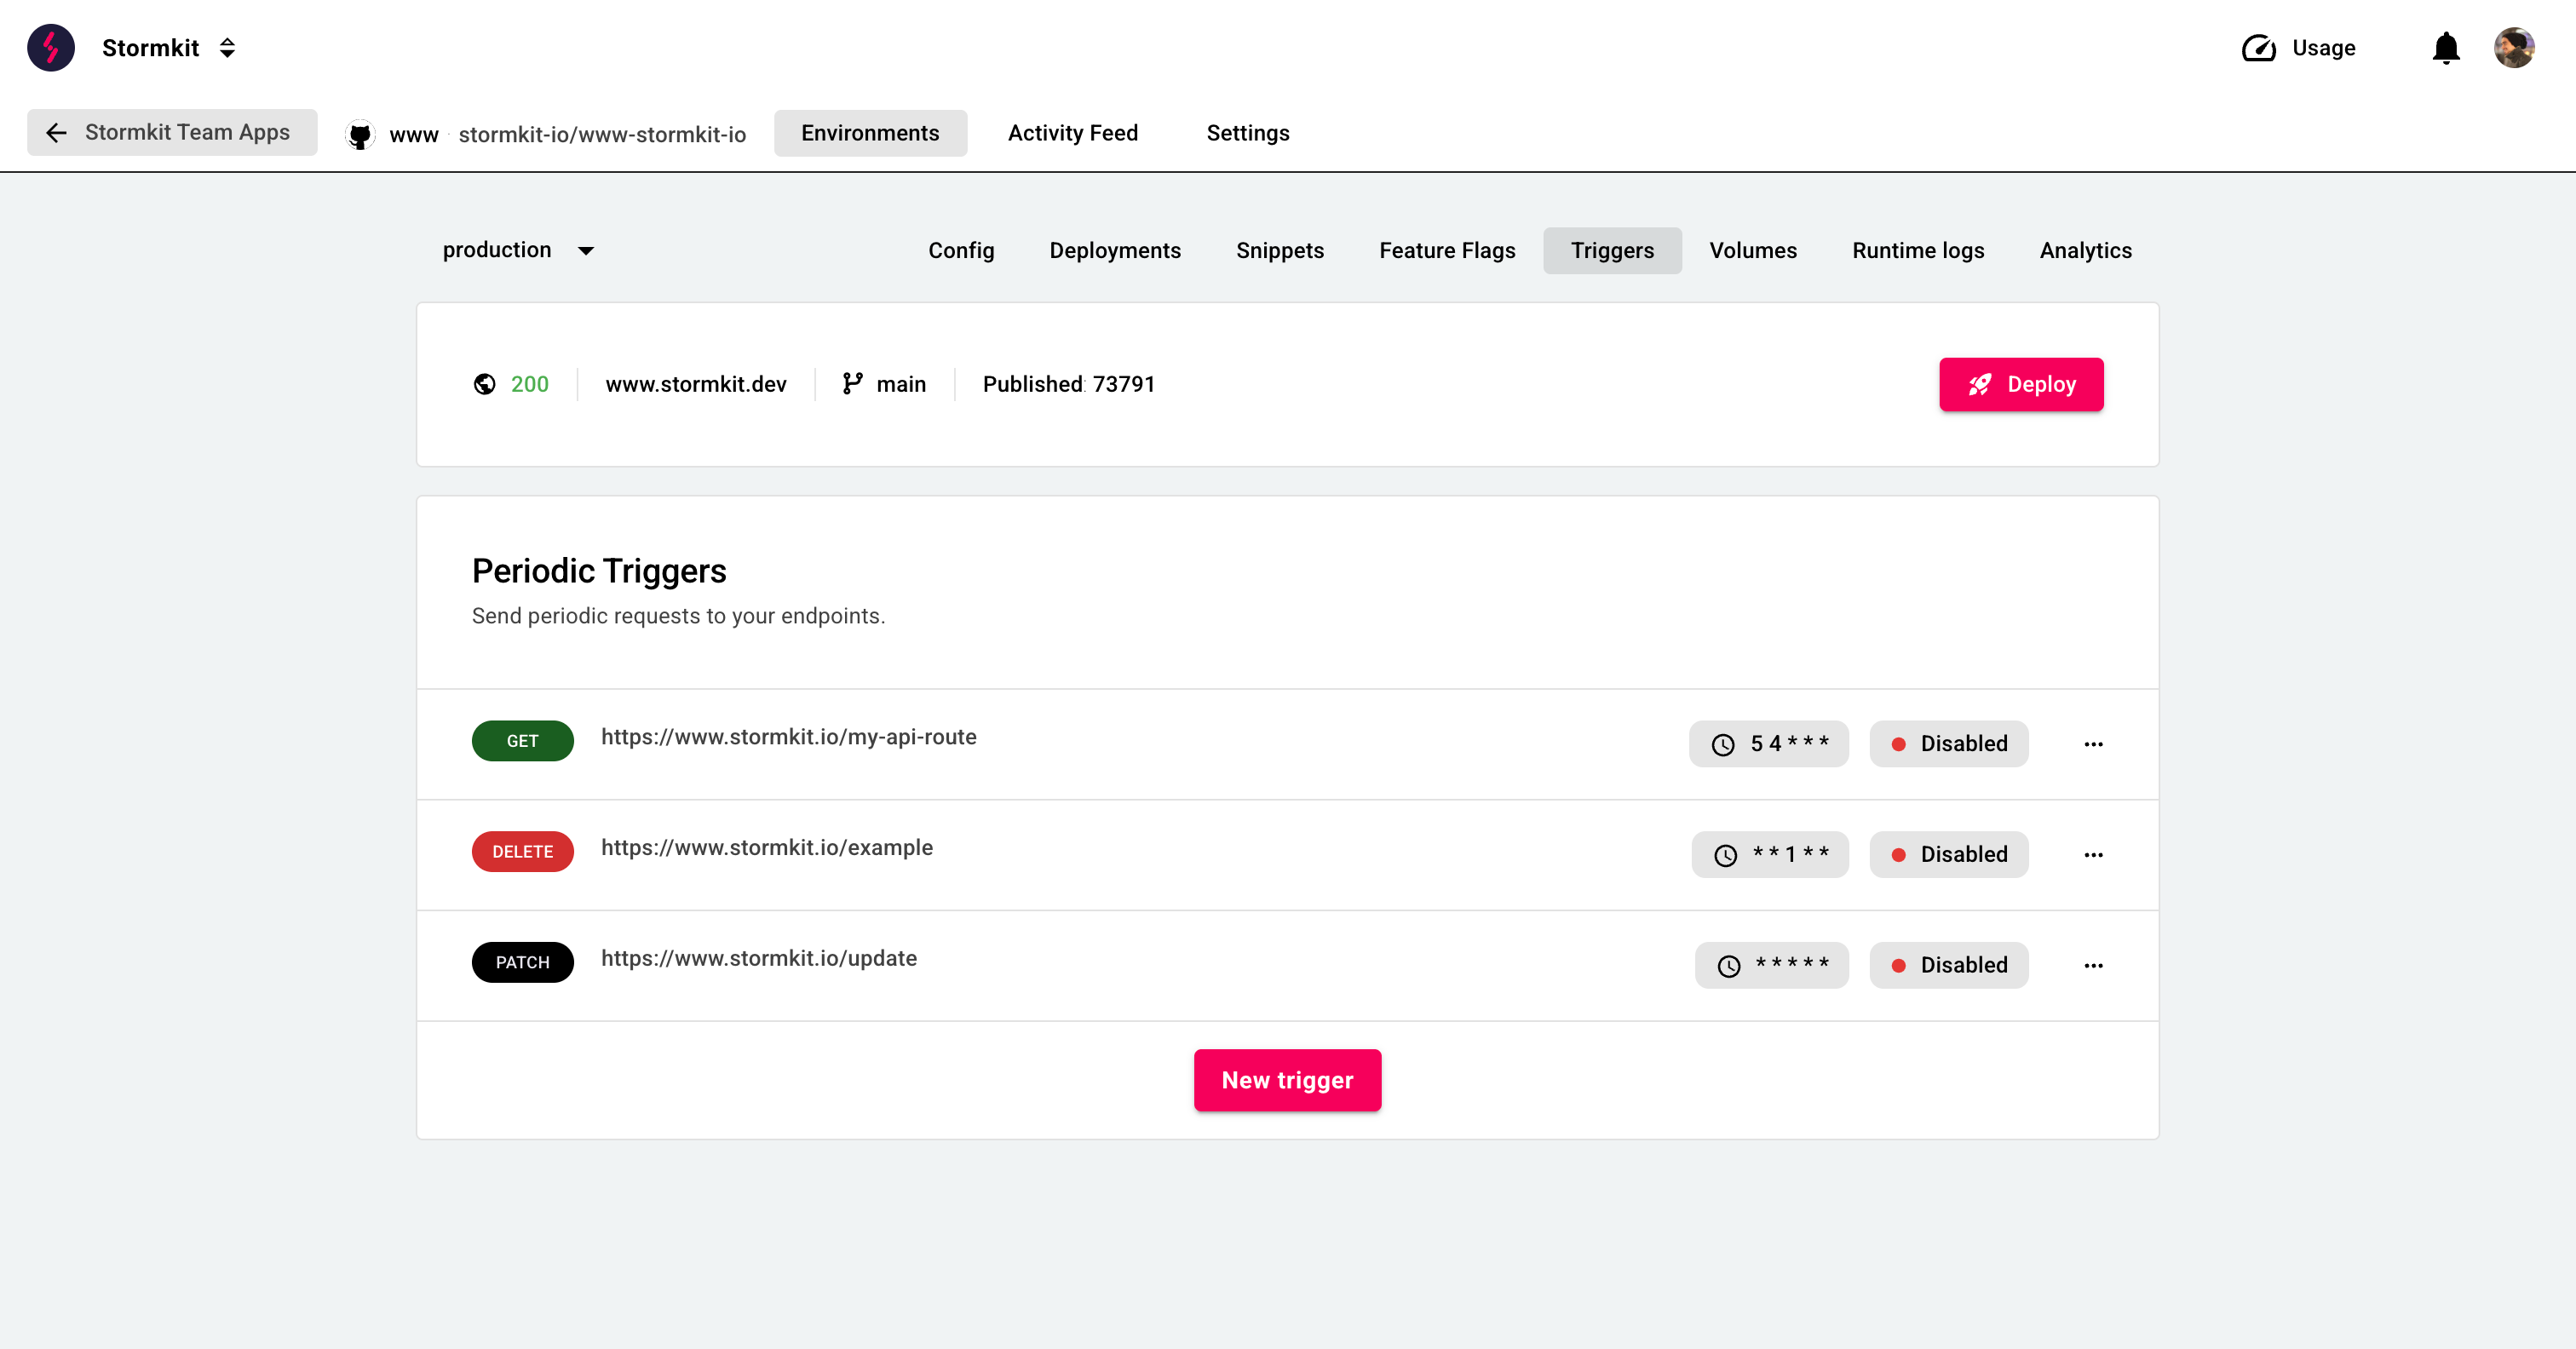Click the GitHub repository icon

coord(360,134)
